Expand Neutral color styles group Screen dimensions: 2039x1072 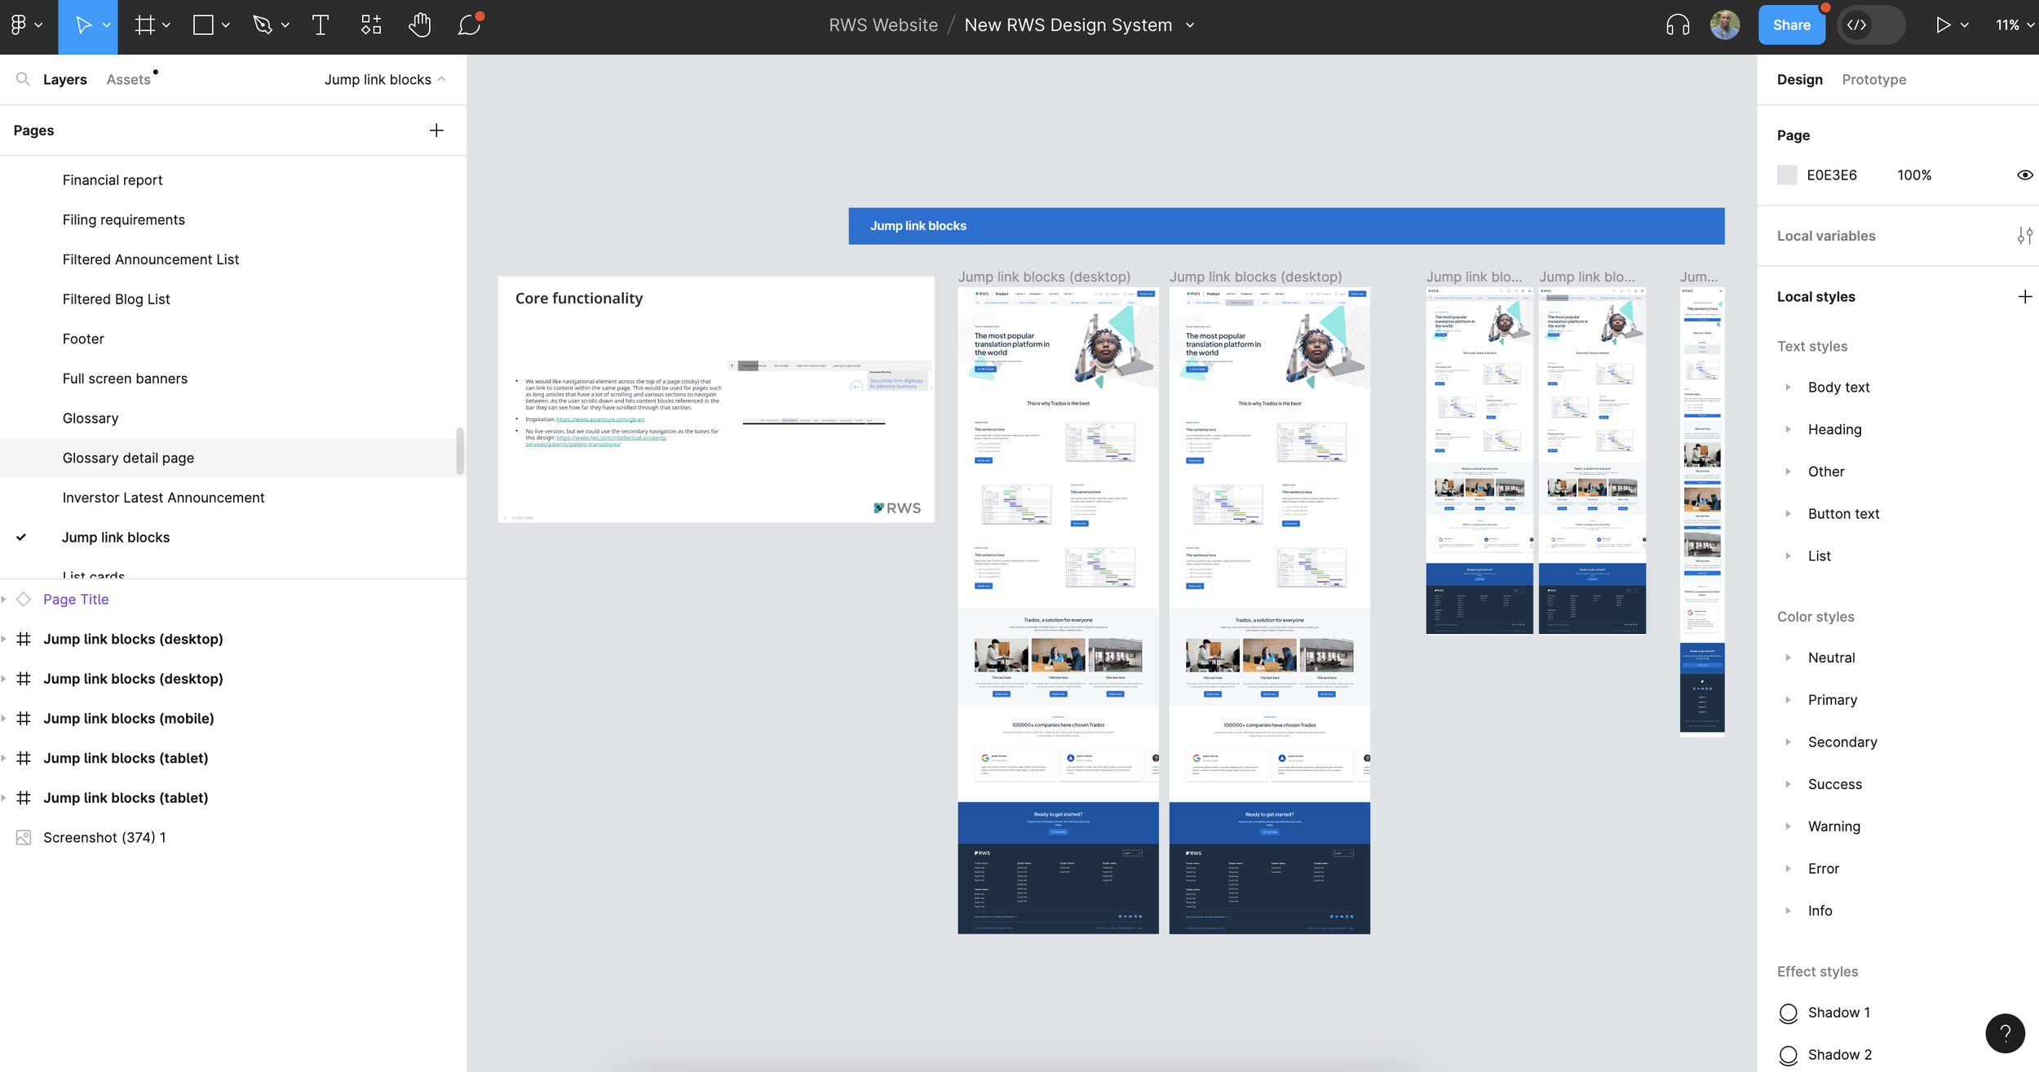click(1788, 658)
